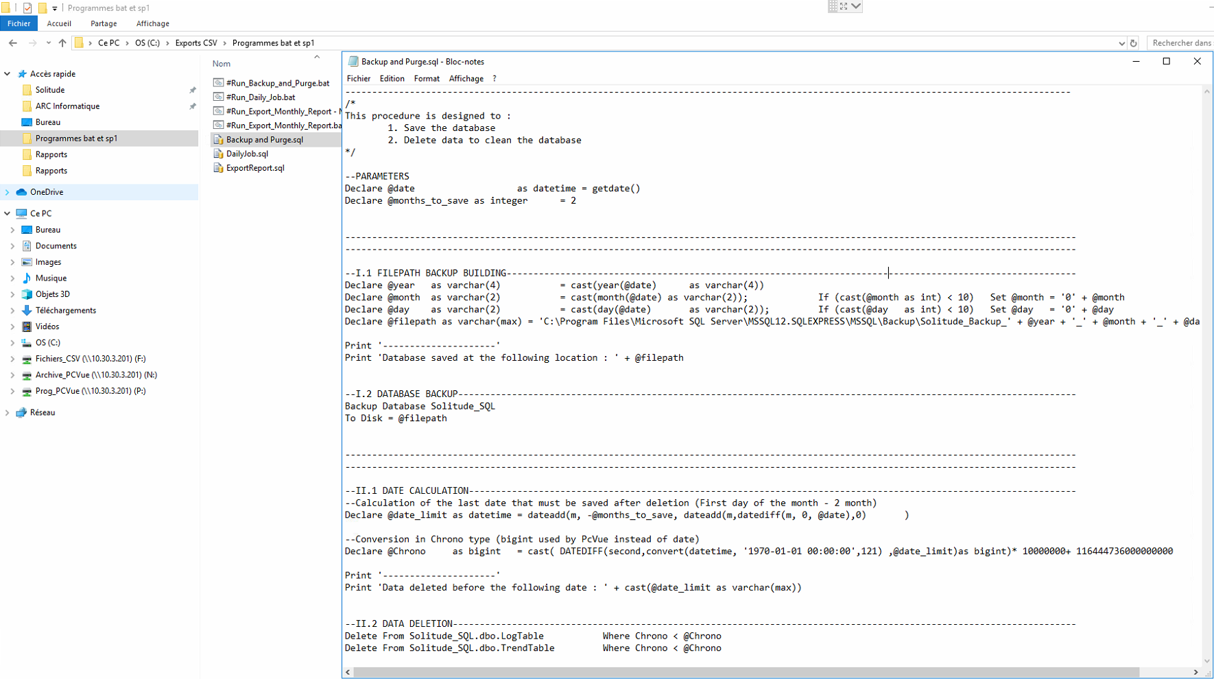Viewport: 1214px width, 679px height.
Task: Collapse the Accès rapide tree section
Action: [x=8, y=73]
